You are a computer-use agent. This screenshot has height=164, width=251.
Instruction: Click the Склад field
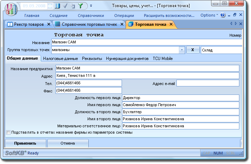222,50
